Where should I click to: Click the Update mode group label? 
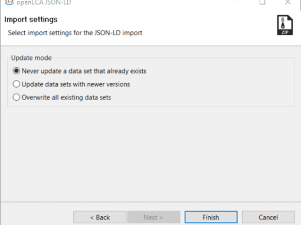(31, 58)
